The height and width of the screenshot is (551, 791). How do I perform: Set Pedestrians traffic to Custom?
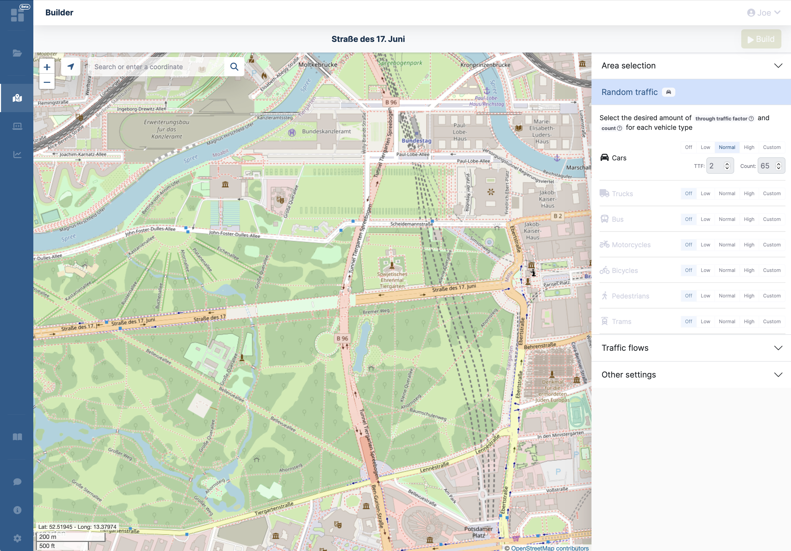[772, 296]
